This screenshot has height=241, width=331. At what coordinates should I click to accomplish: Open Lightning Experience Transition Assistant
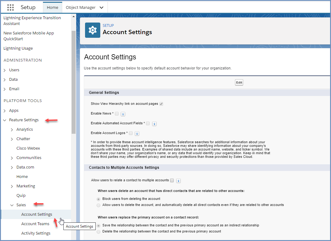(x=32, y=21)
